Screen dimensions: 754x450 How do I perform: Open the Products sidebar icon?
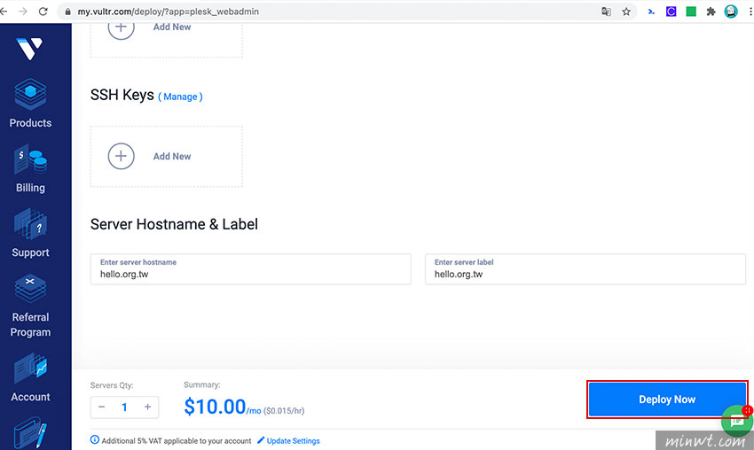click(30, 94)
